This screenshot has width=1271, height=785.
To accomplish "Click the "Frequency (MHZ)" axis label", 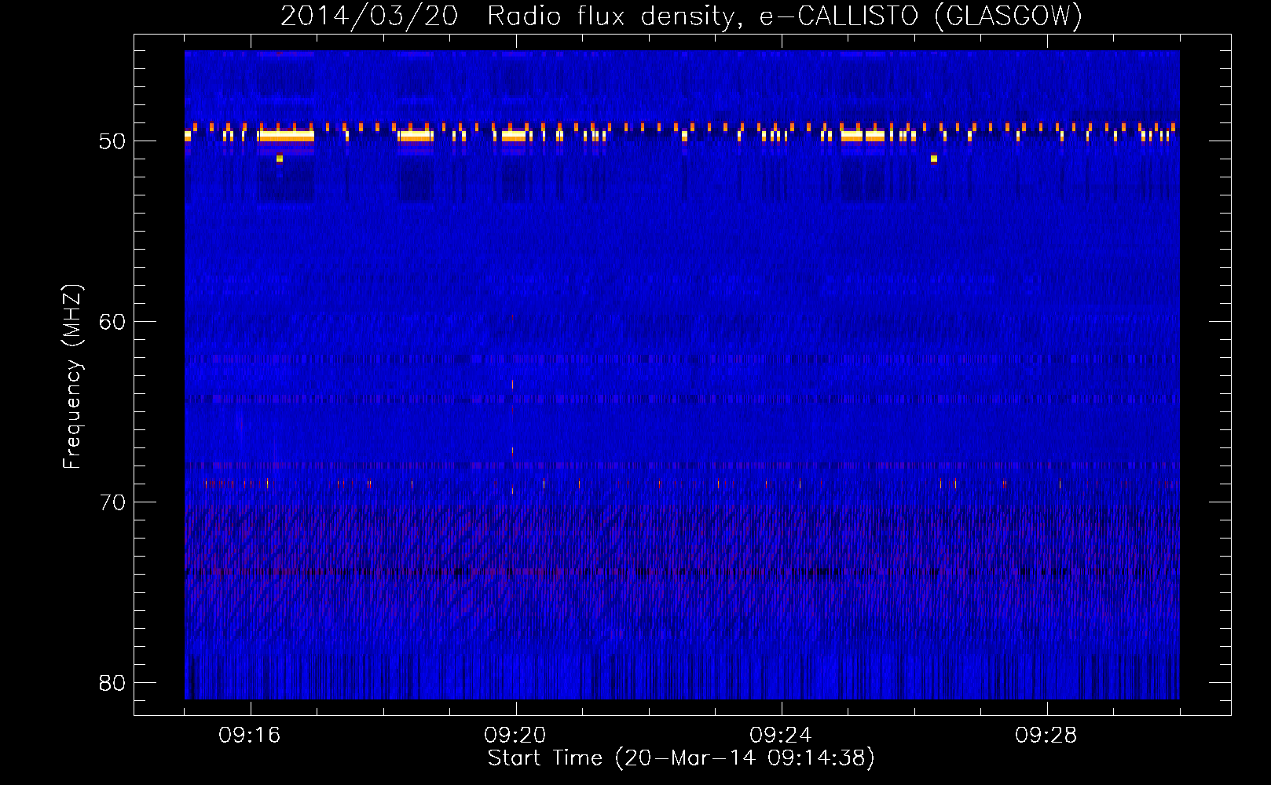I will [72, 376].
